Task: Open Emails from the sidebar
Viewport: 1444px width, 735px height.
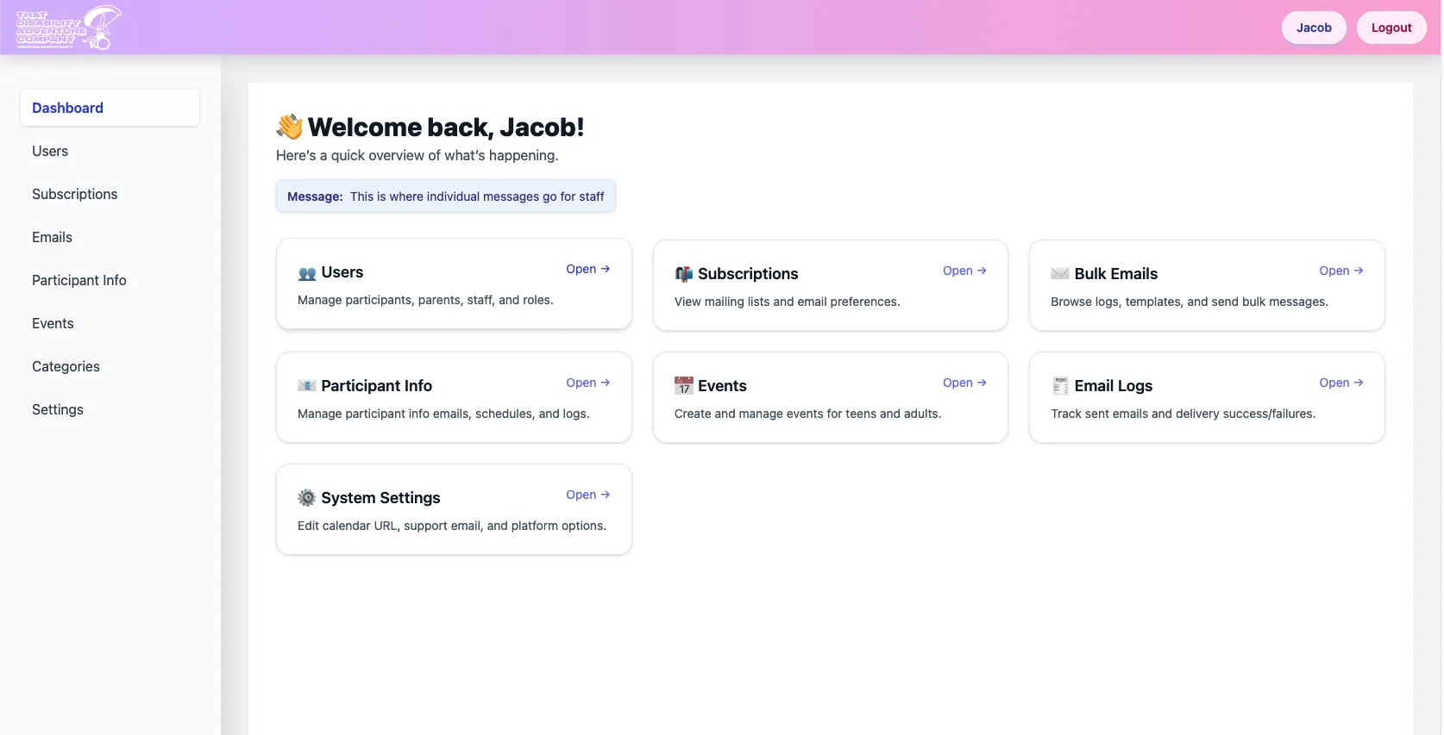Action: coord(52,237)
